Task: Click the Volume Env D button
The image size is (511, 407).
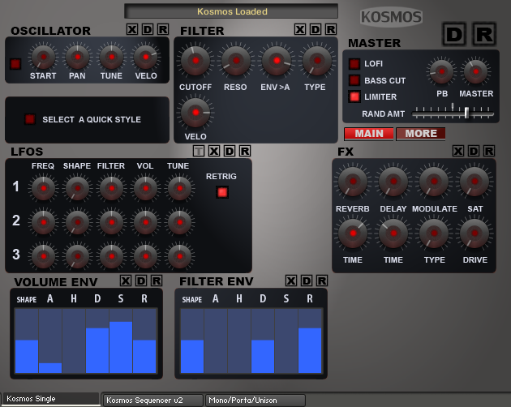Action: pyautogui.click(x=141, y=281)
